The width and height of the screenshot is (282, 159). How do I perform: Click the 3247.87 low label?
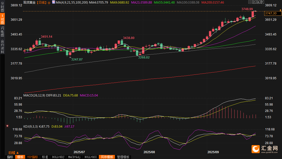(77, 59)
